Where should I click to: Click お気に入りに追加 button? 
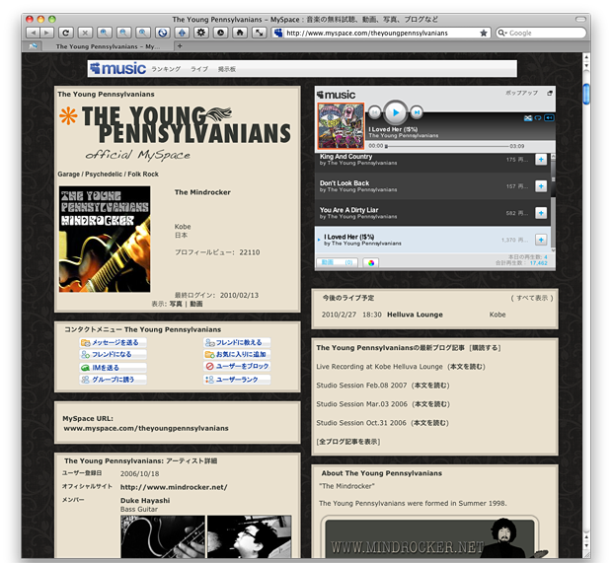click(237, 354)
